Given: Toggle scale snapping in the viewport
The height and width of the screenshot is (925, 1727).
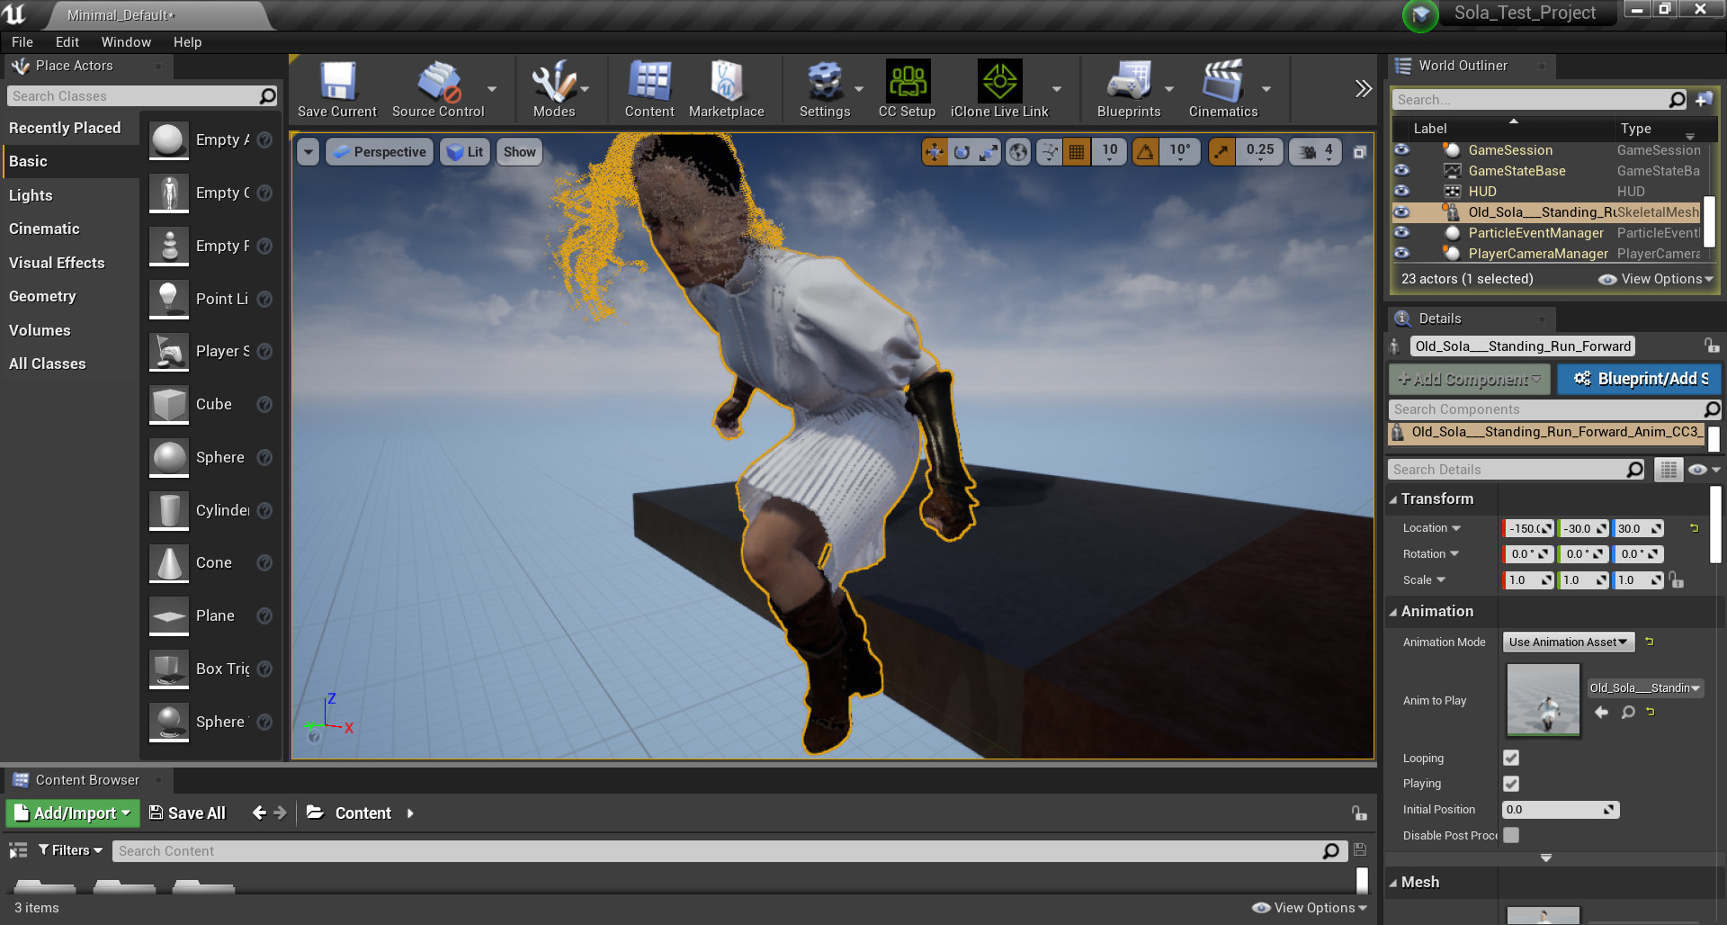Looking at the screenshot, I should (x=1221, y=152).
